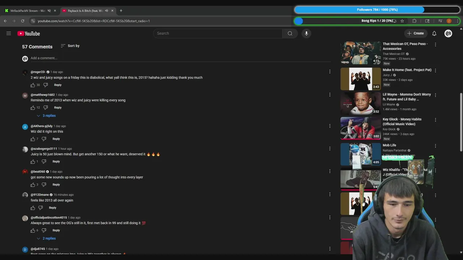Bookmark this page with the star
Image resolution: width=463 pixels, height=260 pixels.
[402, 21]
